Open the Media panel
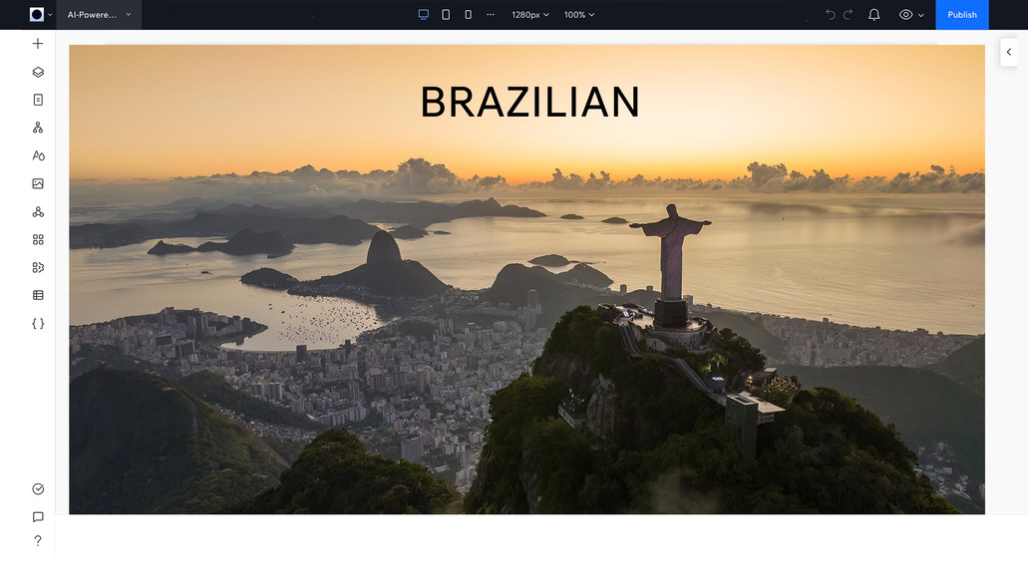This screenshot has height=577, width=1028. point(37,182)
